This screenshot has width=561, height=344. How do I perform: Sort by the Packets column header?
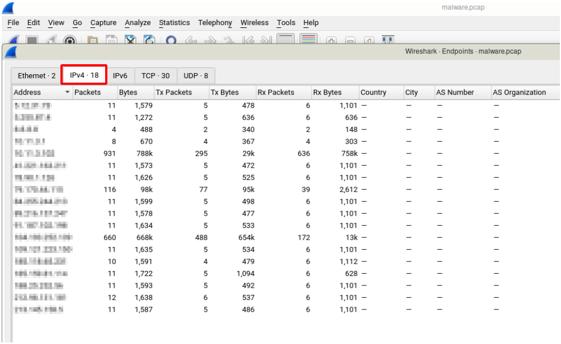pyautogui.click(x=95, y=92)
